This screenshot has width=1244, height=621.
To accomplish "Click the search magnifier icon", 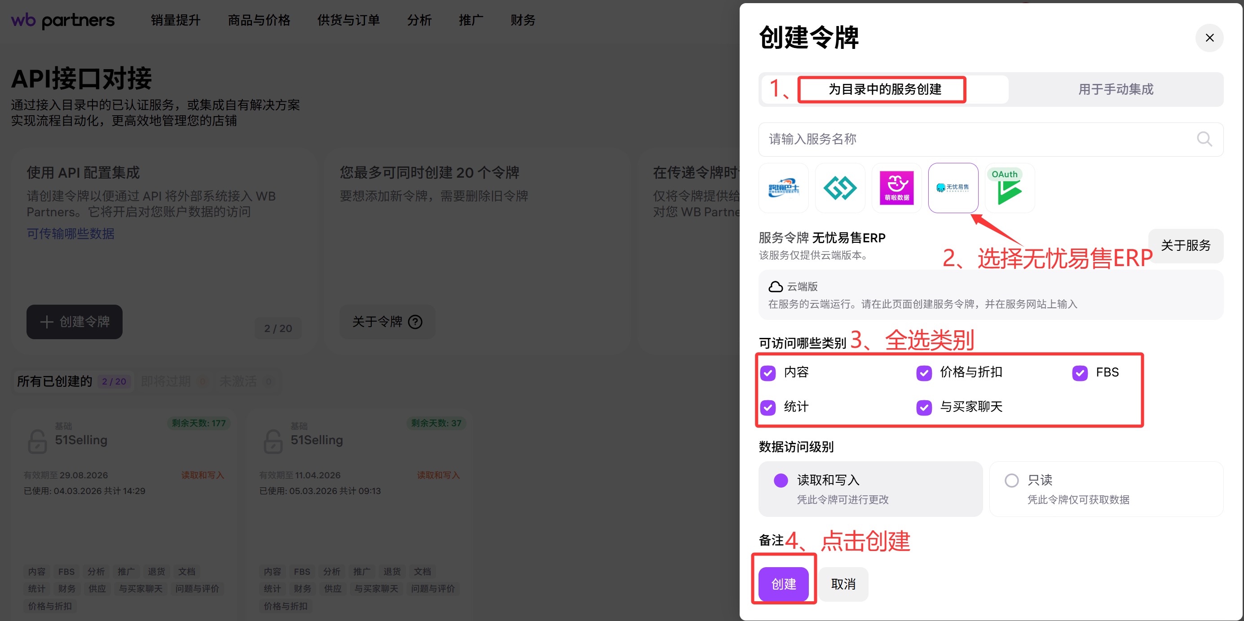I will coord(1204,139).
